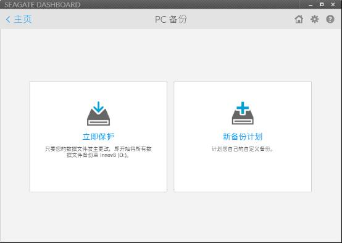Open settings gear icon
The image size is (342, 243).
314,19
